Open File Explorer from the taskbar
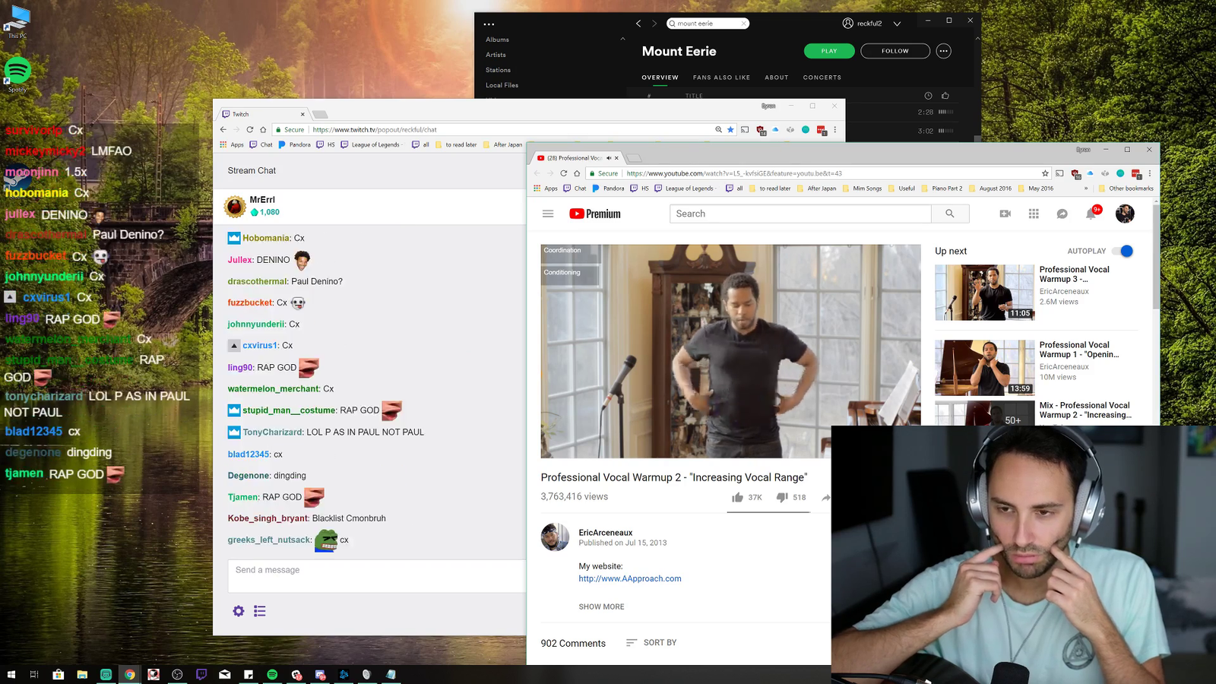 point(82,674)
